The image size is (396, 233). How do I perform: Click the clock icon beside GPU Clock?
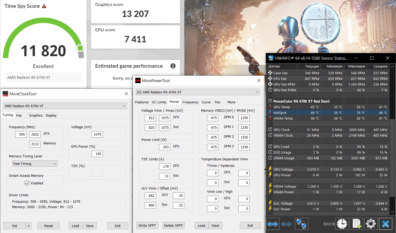click(270, 130)
